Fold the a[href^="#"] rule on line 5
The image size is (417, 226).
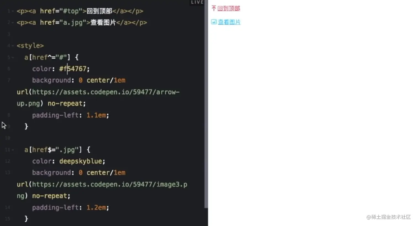13,57
